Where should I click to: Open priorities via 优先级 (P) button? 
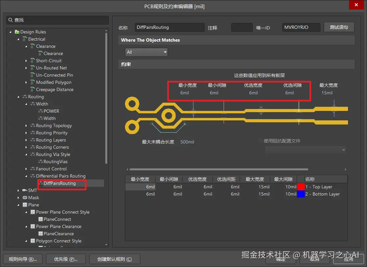coord(66,259)
